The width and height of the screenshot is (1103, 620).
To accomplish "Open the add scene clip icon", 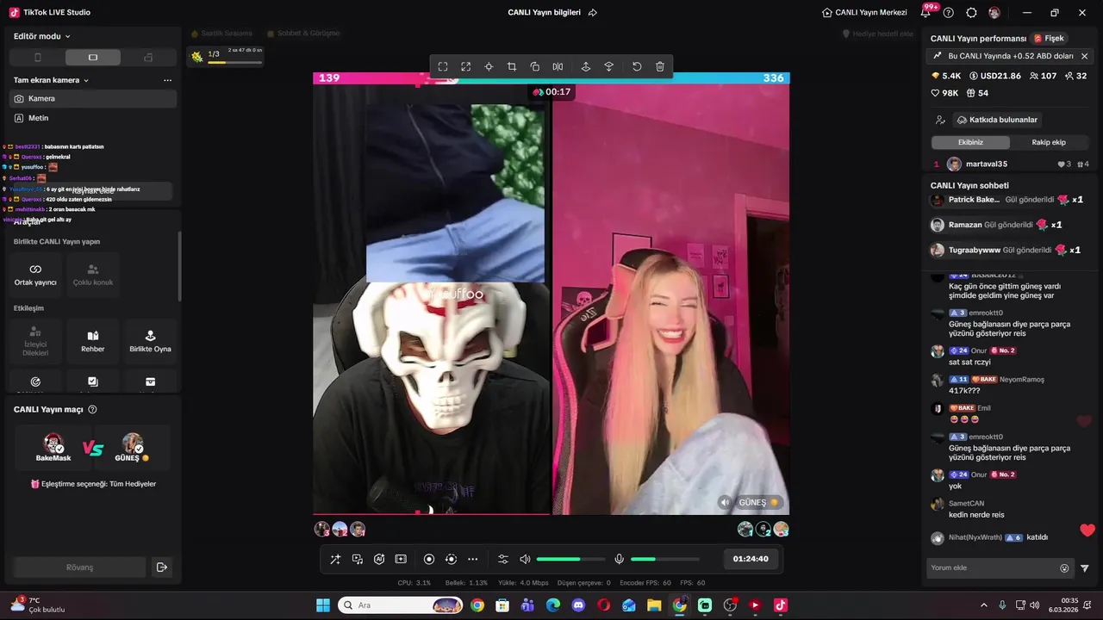I will (401, 559).
